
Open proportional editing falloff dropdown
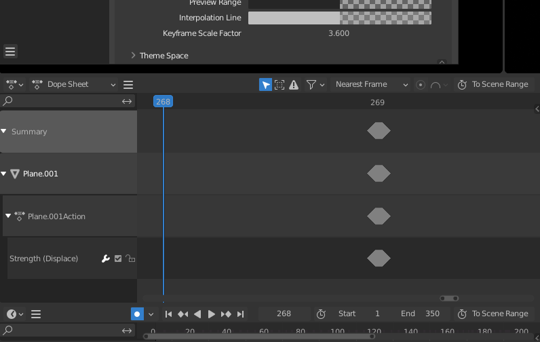point(440,85)
